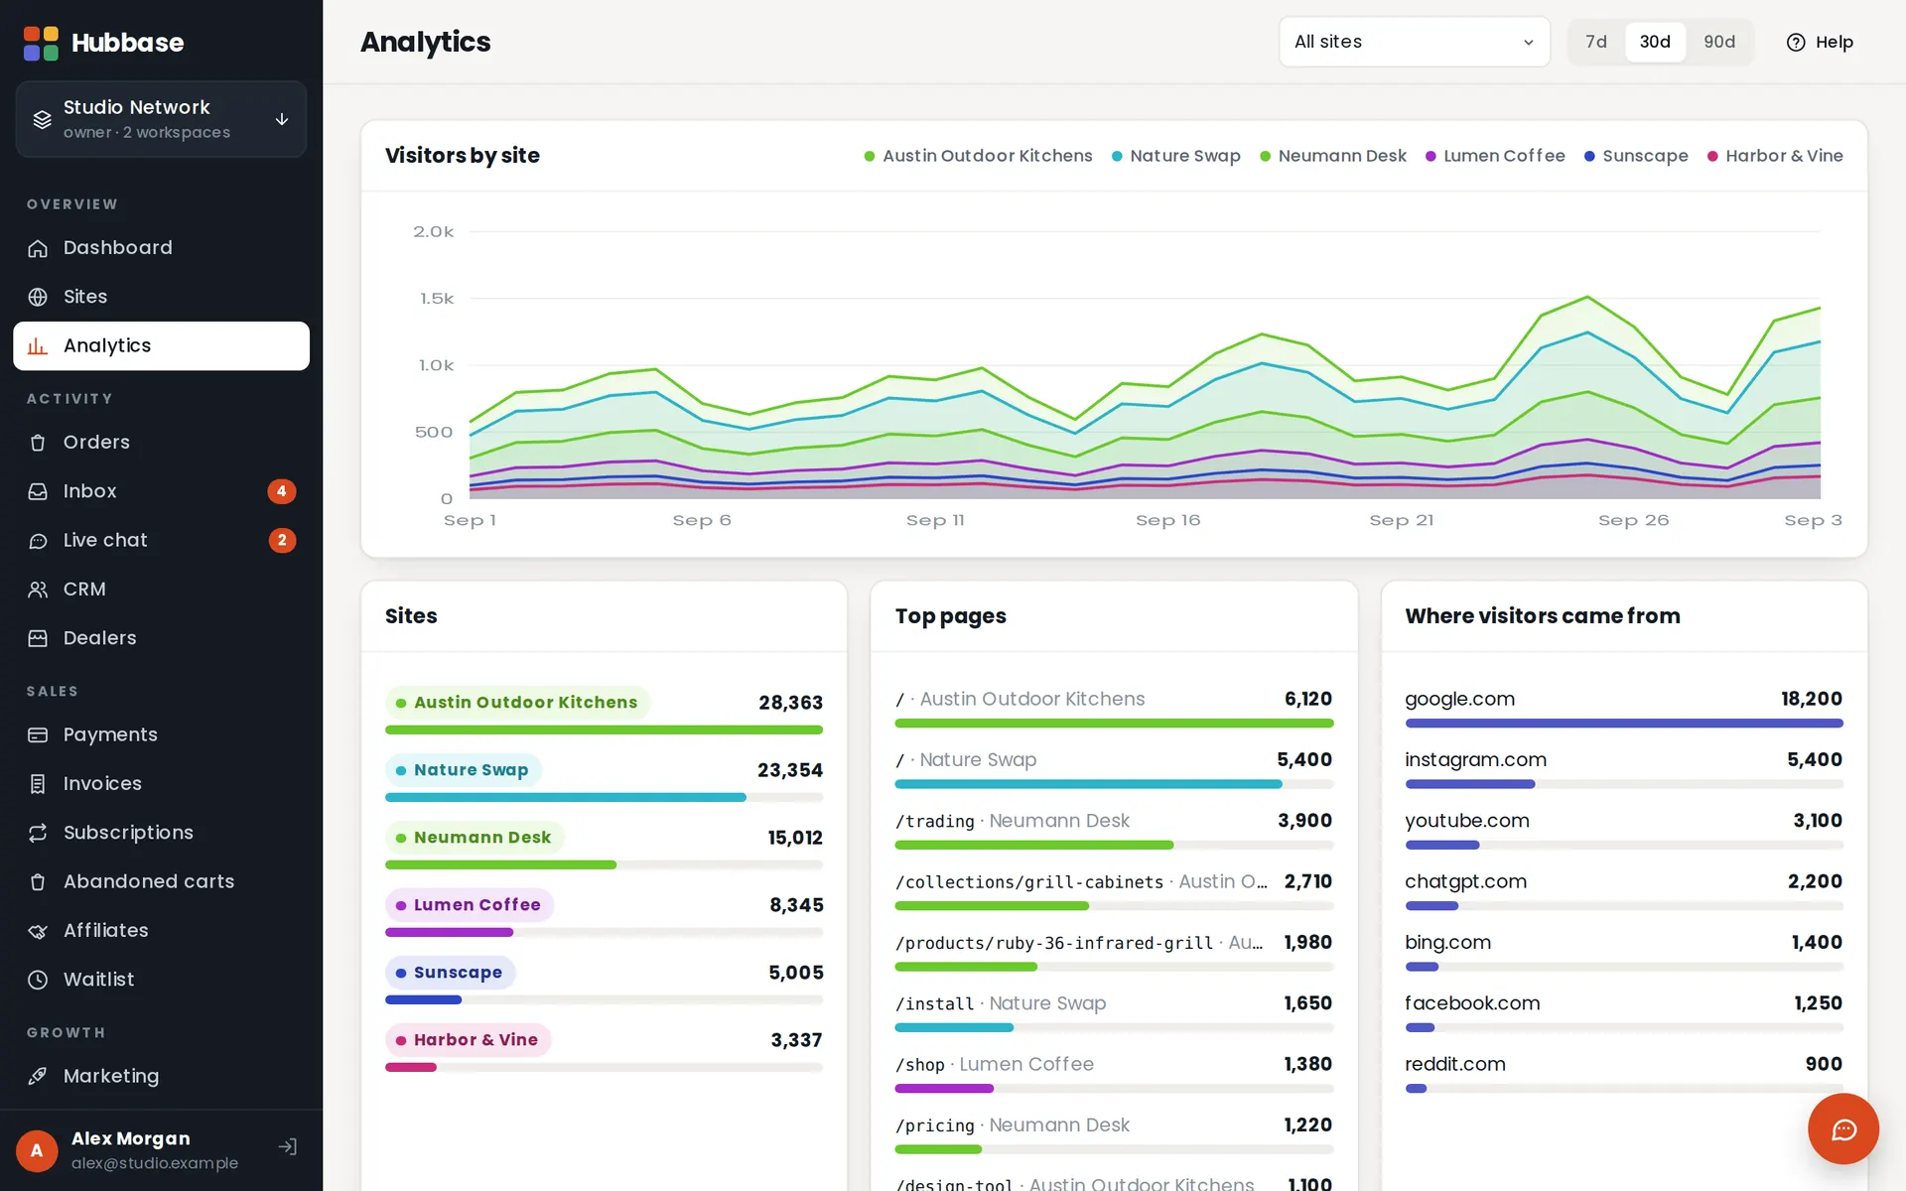Select the 7d time range
Screen dimensions: 1906x1191
pos(1595,42)
